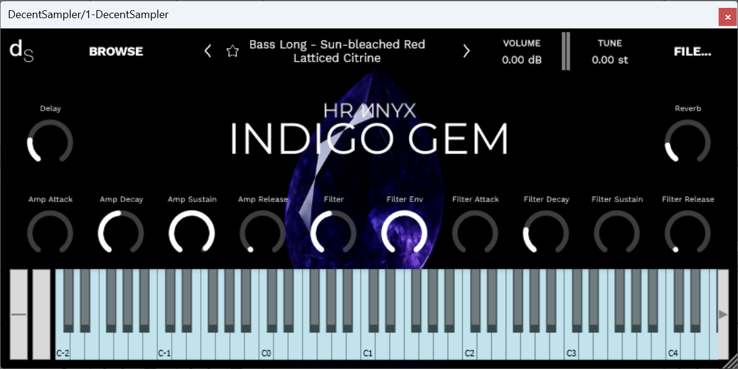Click the preset name Bass Long Sun-bleached Red
This screenshot has width=738, height=369.
(337, 51)
